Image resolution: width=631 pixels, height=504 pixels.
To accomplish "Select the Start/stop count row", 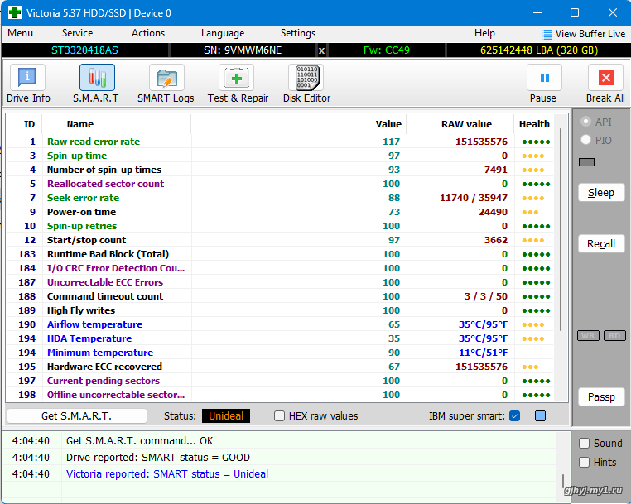I will pyautogui.click(x=280, y=240).
